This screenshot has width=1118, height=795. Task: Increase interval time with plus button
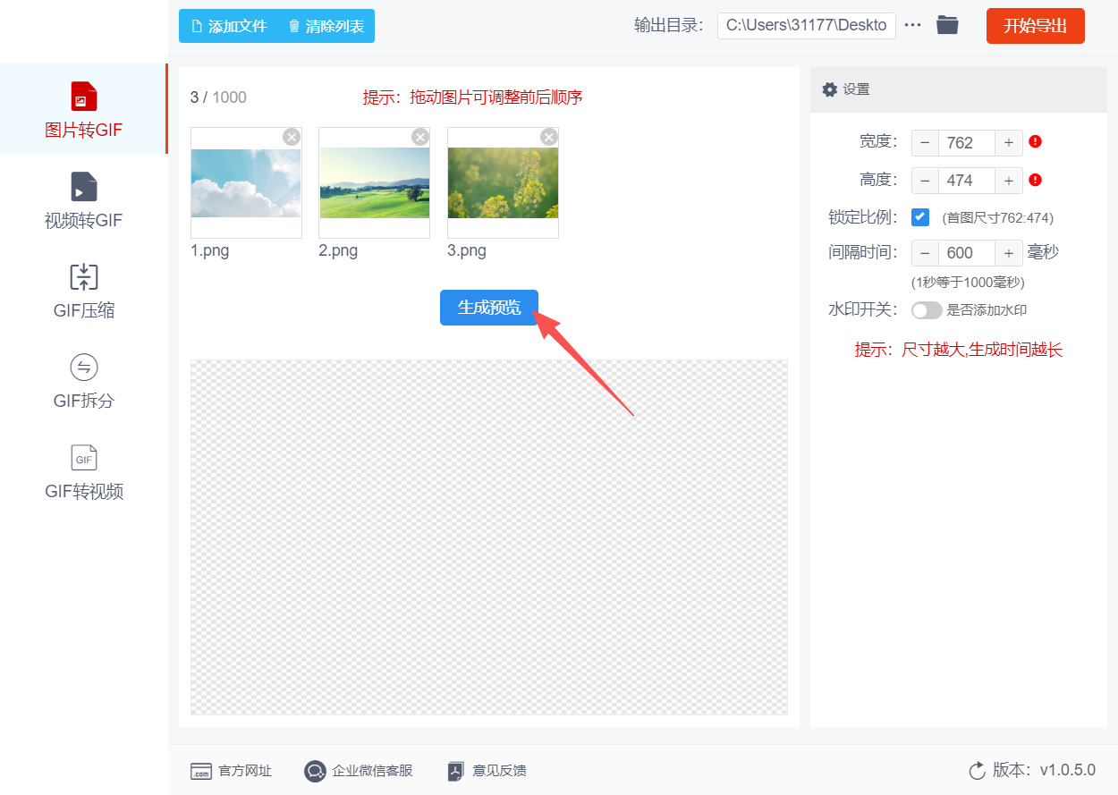[x=1009, y=253]
